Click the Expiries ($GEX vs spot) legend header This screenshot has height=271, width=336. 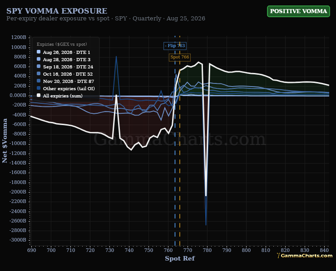tap(62, 44)
